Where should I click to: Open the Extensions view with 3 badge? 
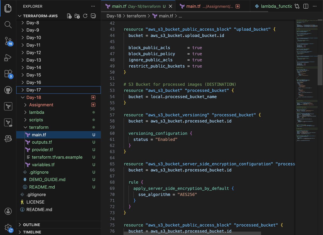pos(8,74)
